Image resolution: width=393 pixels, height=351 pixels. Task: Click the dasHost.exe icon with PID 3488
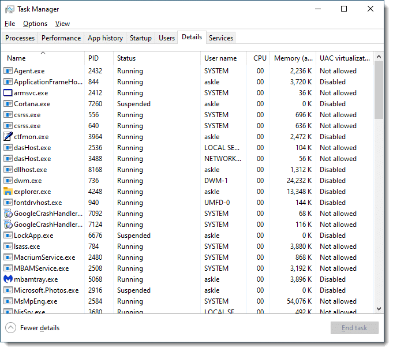[x=8, y=159]
